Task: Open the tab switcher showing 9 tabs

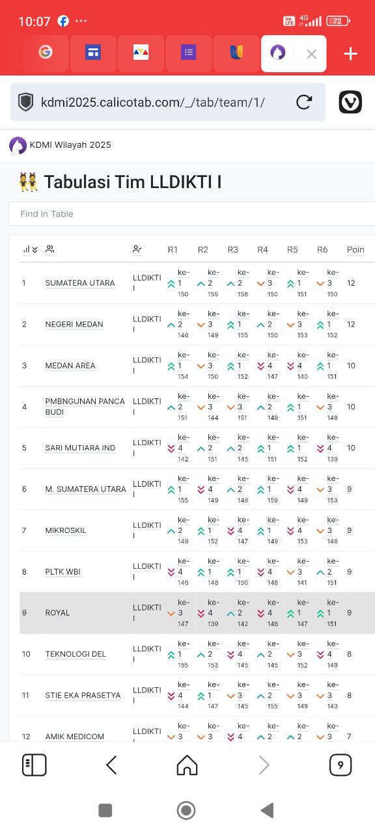Action: point(340,765)
